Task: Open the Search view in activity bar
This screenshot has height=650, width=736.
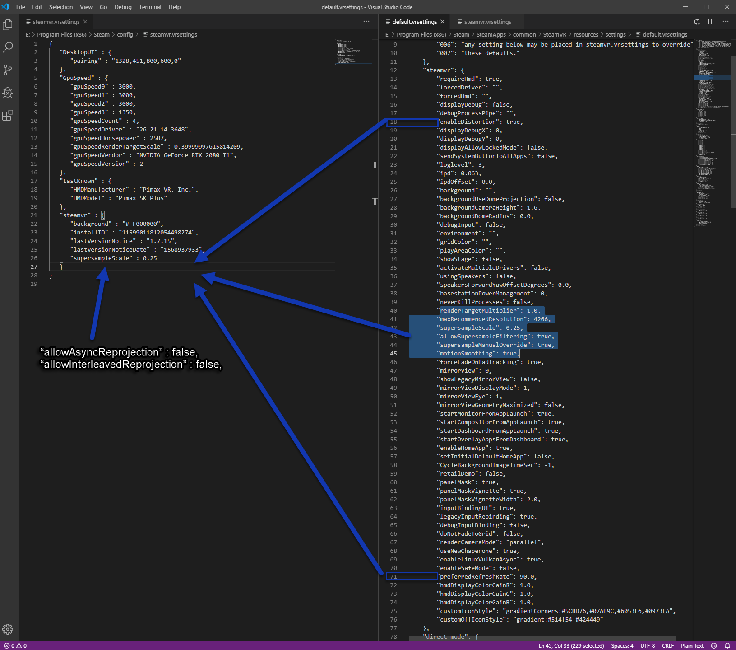Action: pyautogui.click(x=8, y=47)
